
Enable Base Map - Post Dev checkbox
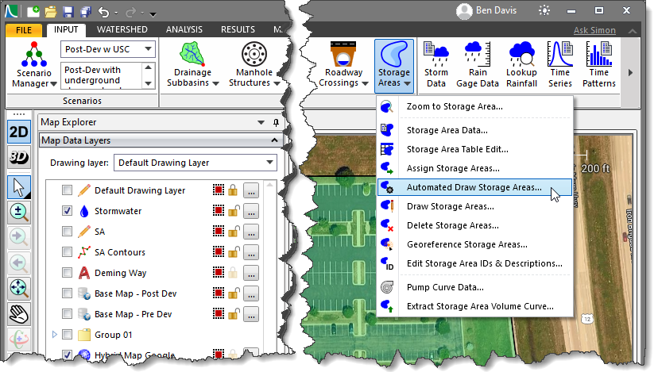pos(67,293)
